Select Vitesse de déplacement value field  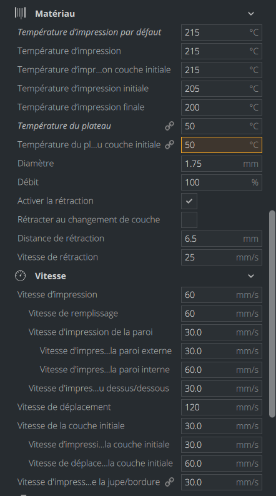tap(222, 407)
